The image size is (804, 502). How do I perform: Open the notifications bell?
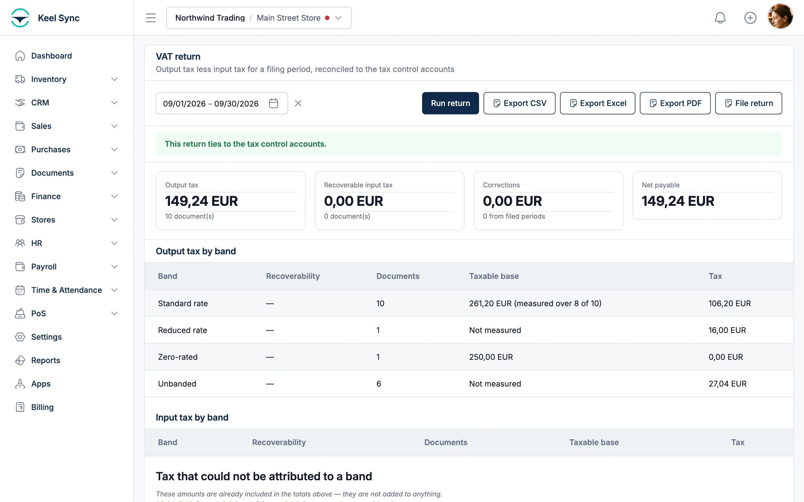click(x=720, y=18)
